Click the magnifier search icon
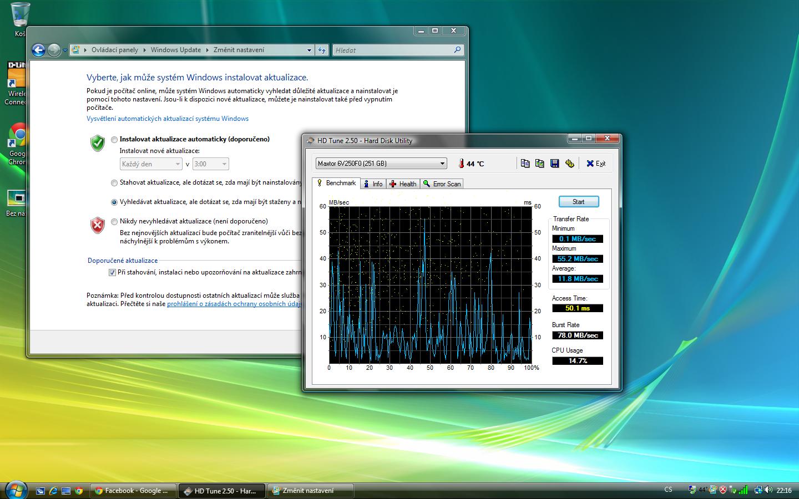799x499 pixels. click(x=457, y=50)
